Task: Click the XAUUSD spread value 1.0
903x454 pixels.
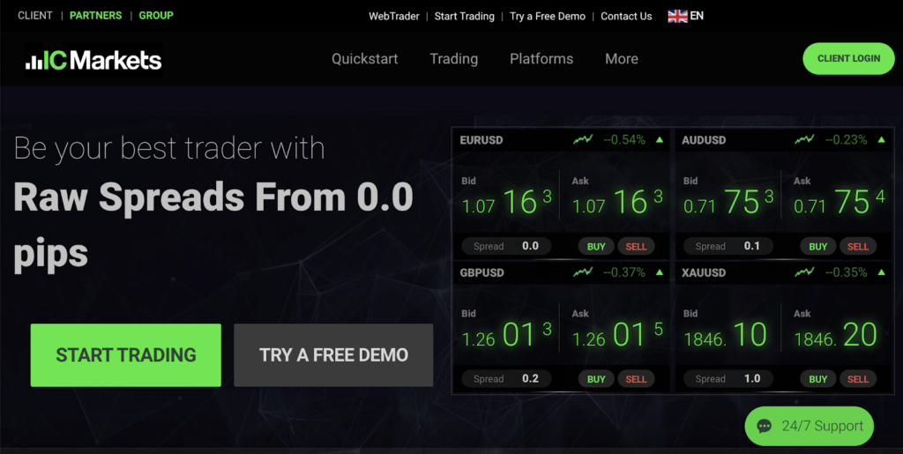Action: click(x=752, y=378)
